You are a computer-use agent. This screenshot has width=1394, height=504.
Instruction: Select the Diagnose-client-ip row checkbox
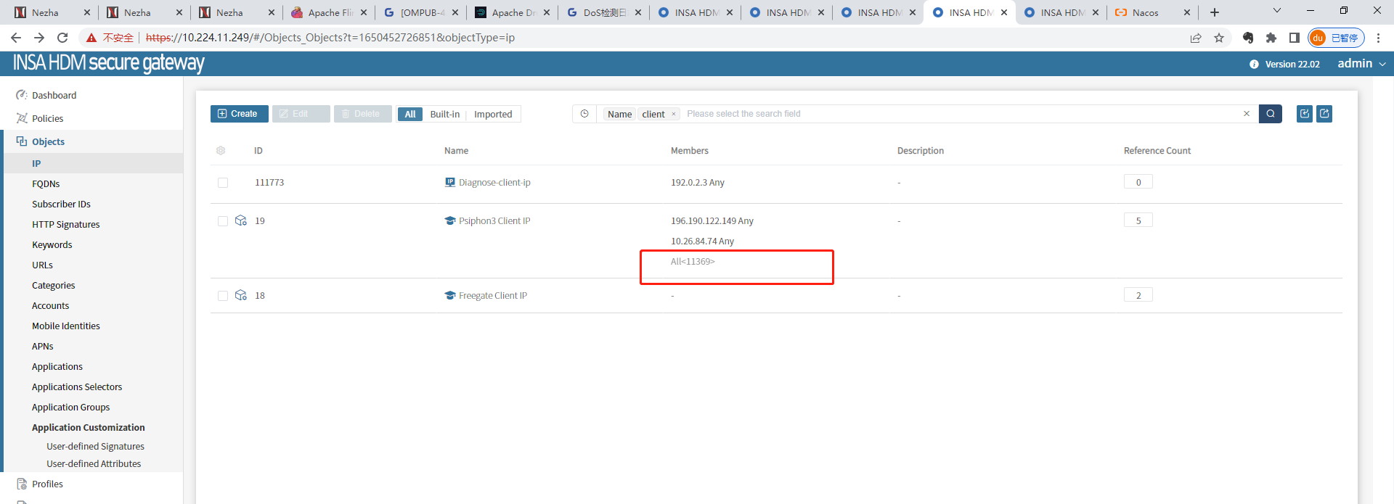223,183
